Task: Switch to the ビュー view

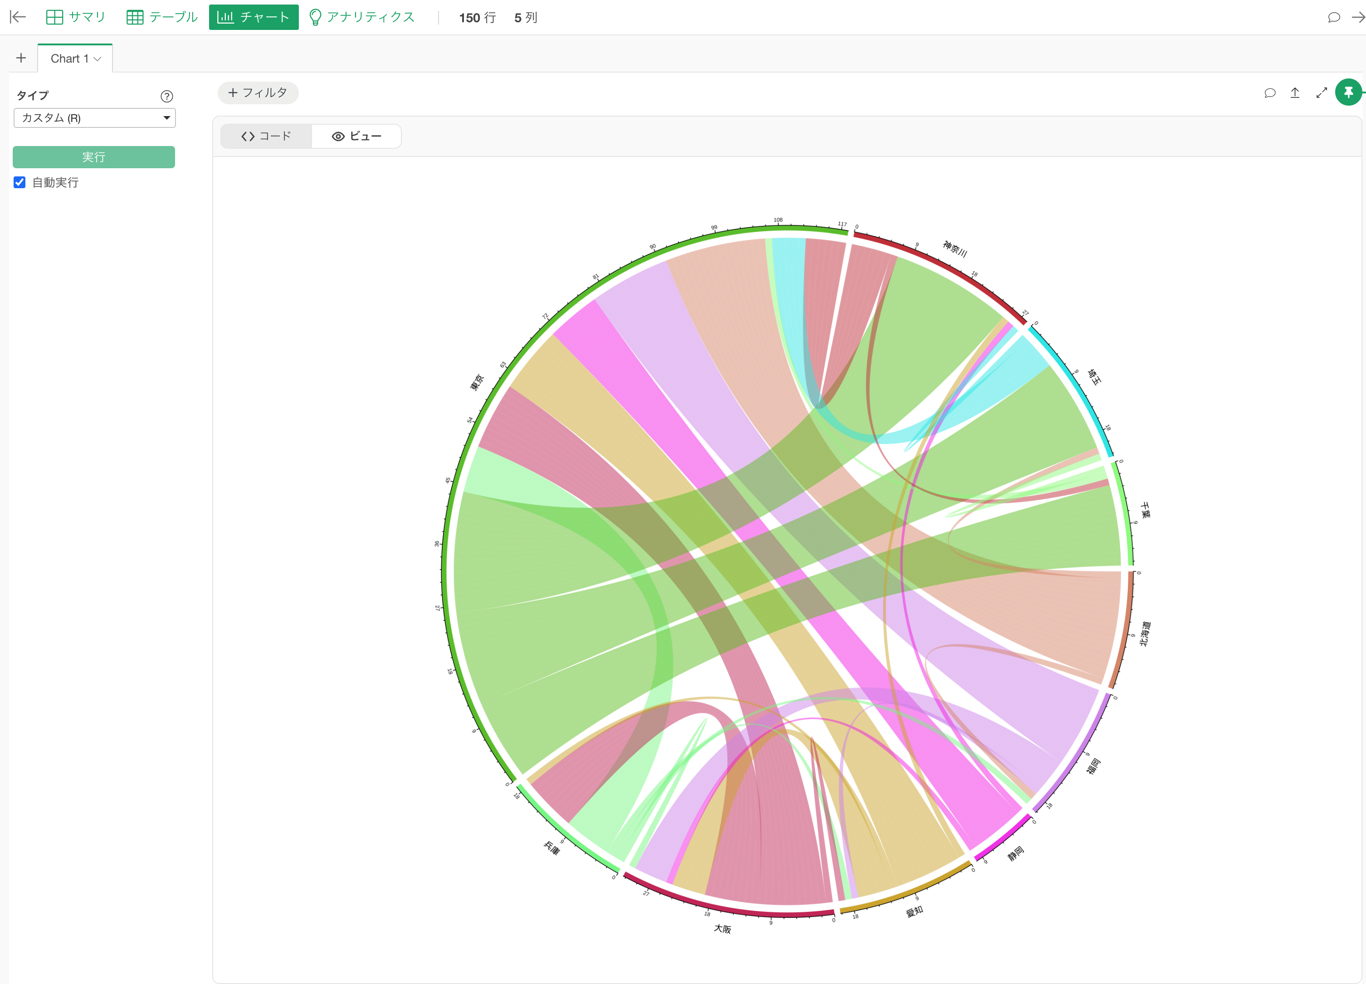Action: click(x=356, y=136)
